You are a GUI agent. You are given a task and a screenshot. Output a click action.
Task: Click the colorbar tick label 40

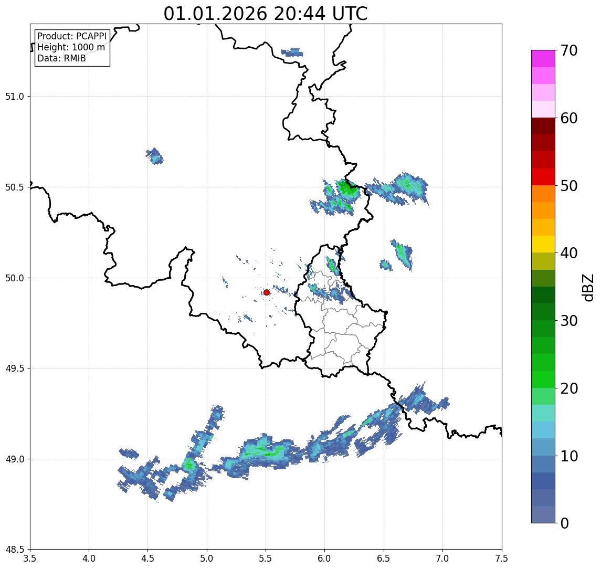coord(569,253)
